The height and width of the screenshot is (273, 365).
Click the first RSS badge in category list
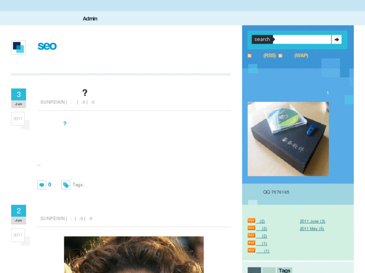click(x=252, y=220)
